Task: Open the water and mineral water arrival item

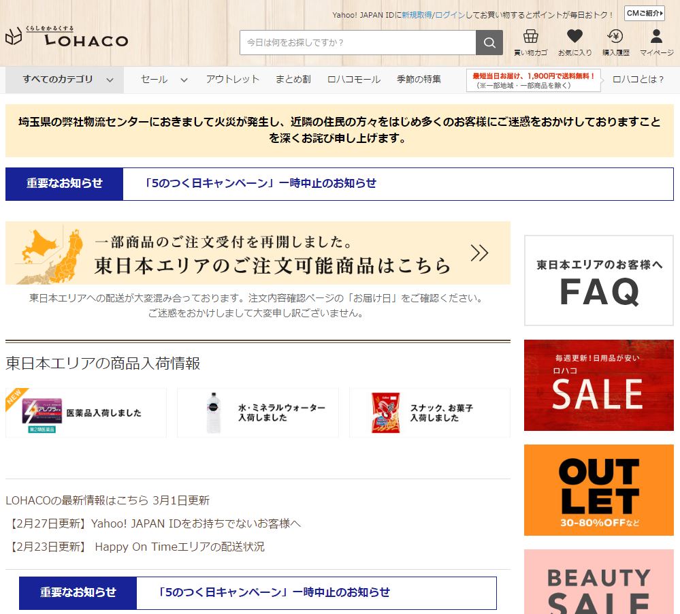Action: point(258,413)
